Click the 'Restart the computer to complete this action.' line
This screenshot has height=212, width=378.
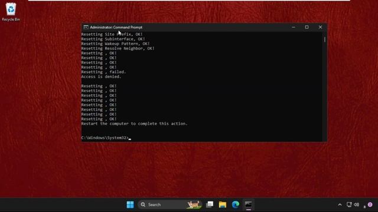[x=134, y=124]
